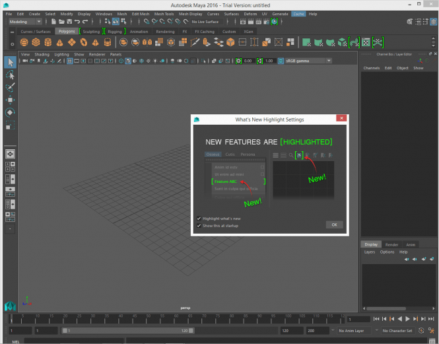
Task: Click the MEL command line field
Action: pyautogui.click(x=74, y=341)
